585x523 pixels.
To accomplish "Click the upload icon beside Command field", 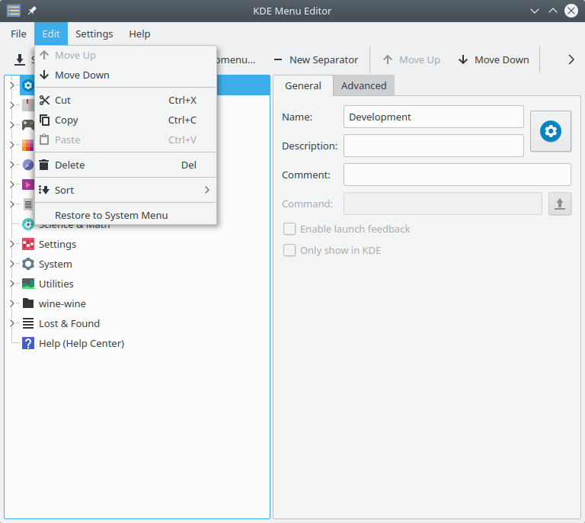I will tap(560, 204).
